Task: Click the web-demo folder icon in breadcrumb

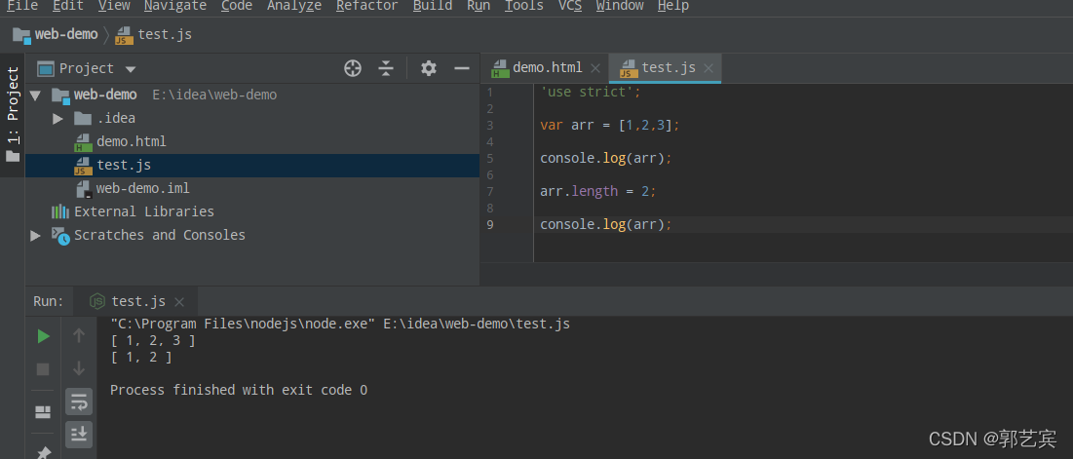Action: click(x=21, y=36)
